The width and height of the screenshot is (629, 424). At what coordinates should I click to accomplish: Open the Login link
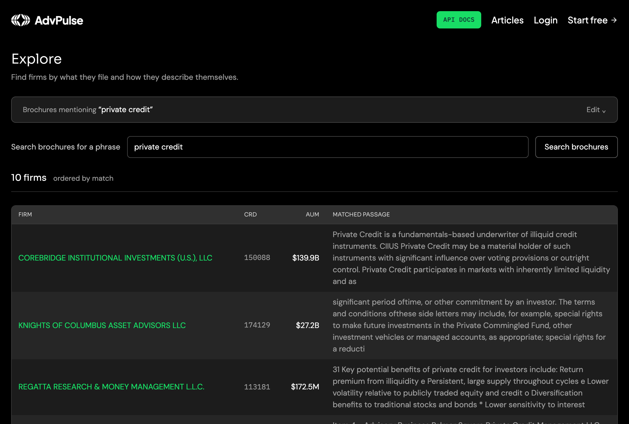point(545,20)
